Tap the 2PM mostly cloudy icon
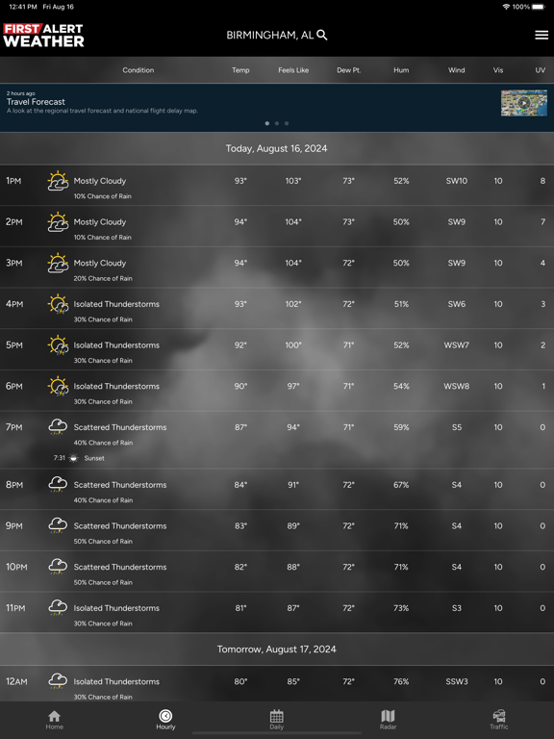The width and height of the screenshot is (554, 739). (x=58, y=222)
